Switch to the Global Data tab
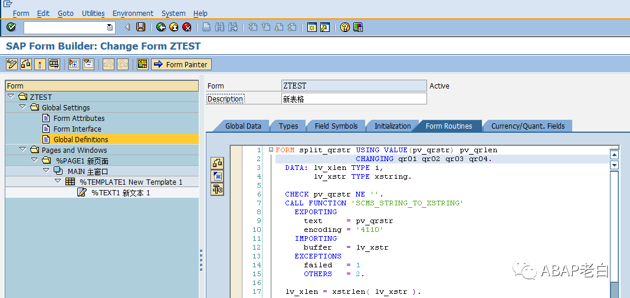This screenshot has height=298, width=630. click(x=243, y=126)
